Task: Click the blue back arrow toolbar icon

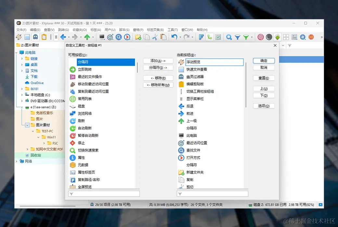Action: click(x=63, y=37)
